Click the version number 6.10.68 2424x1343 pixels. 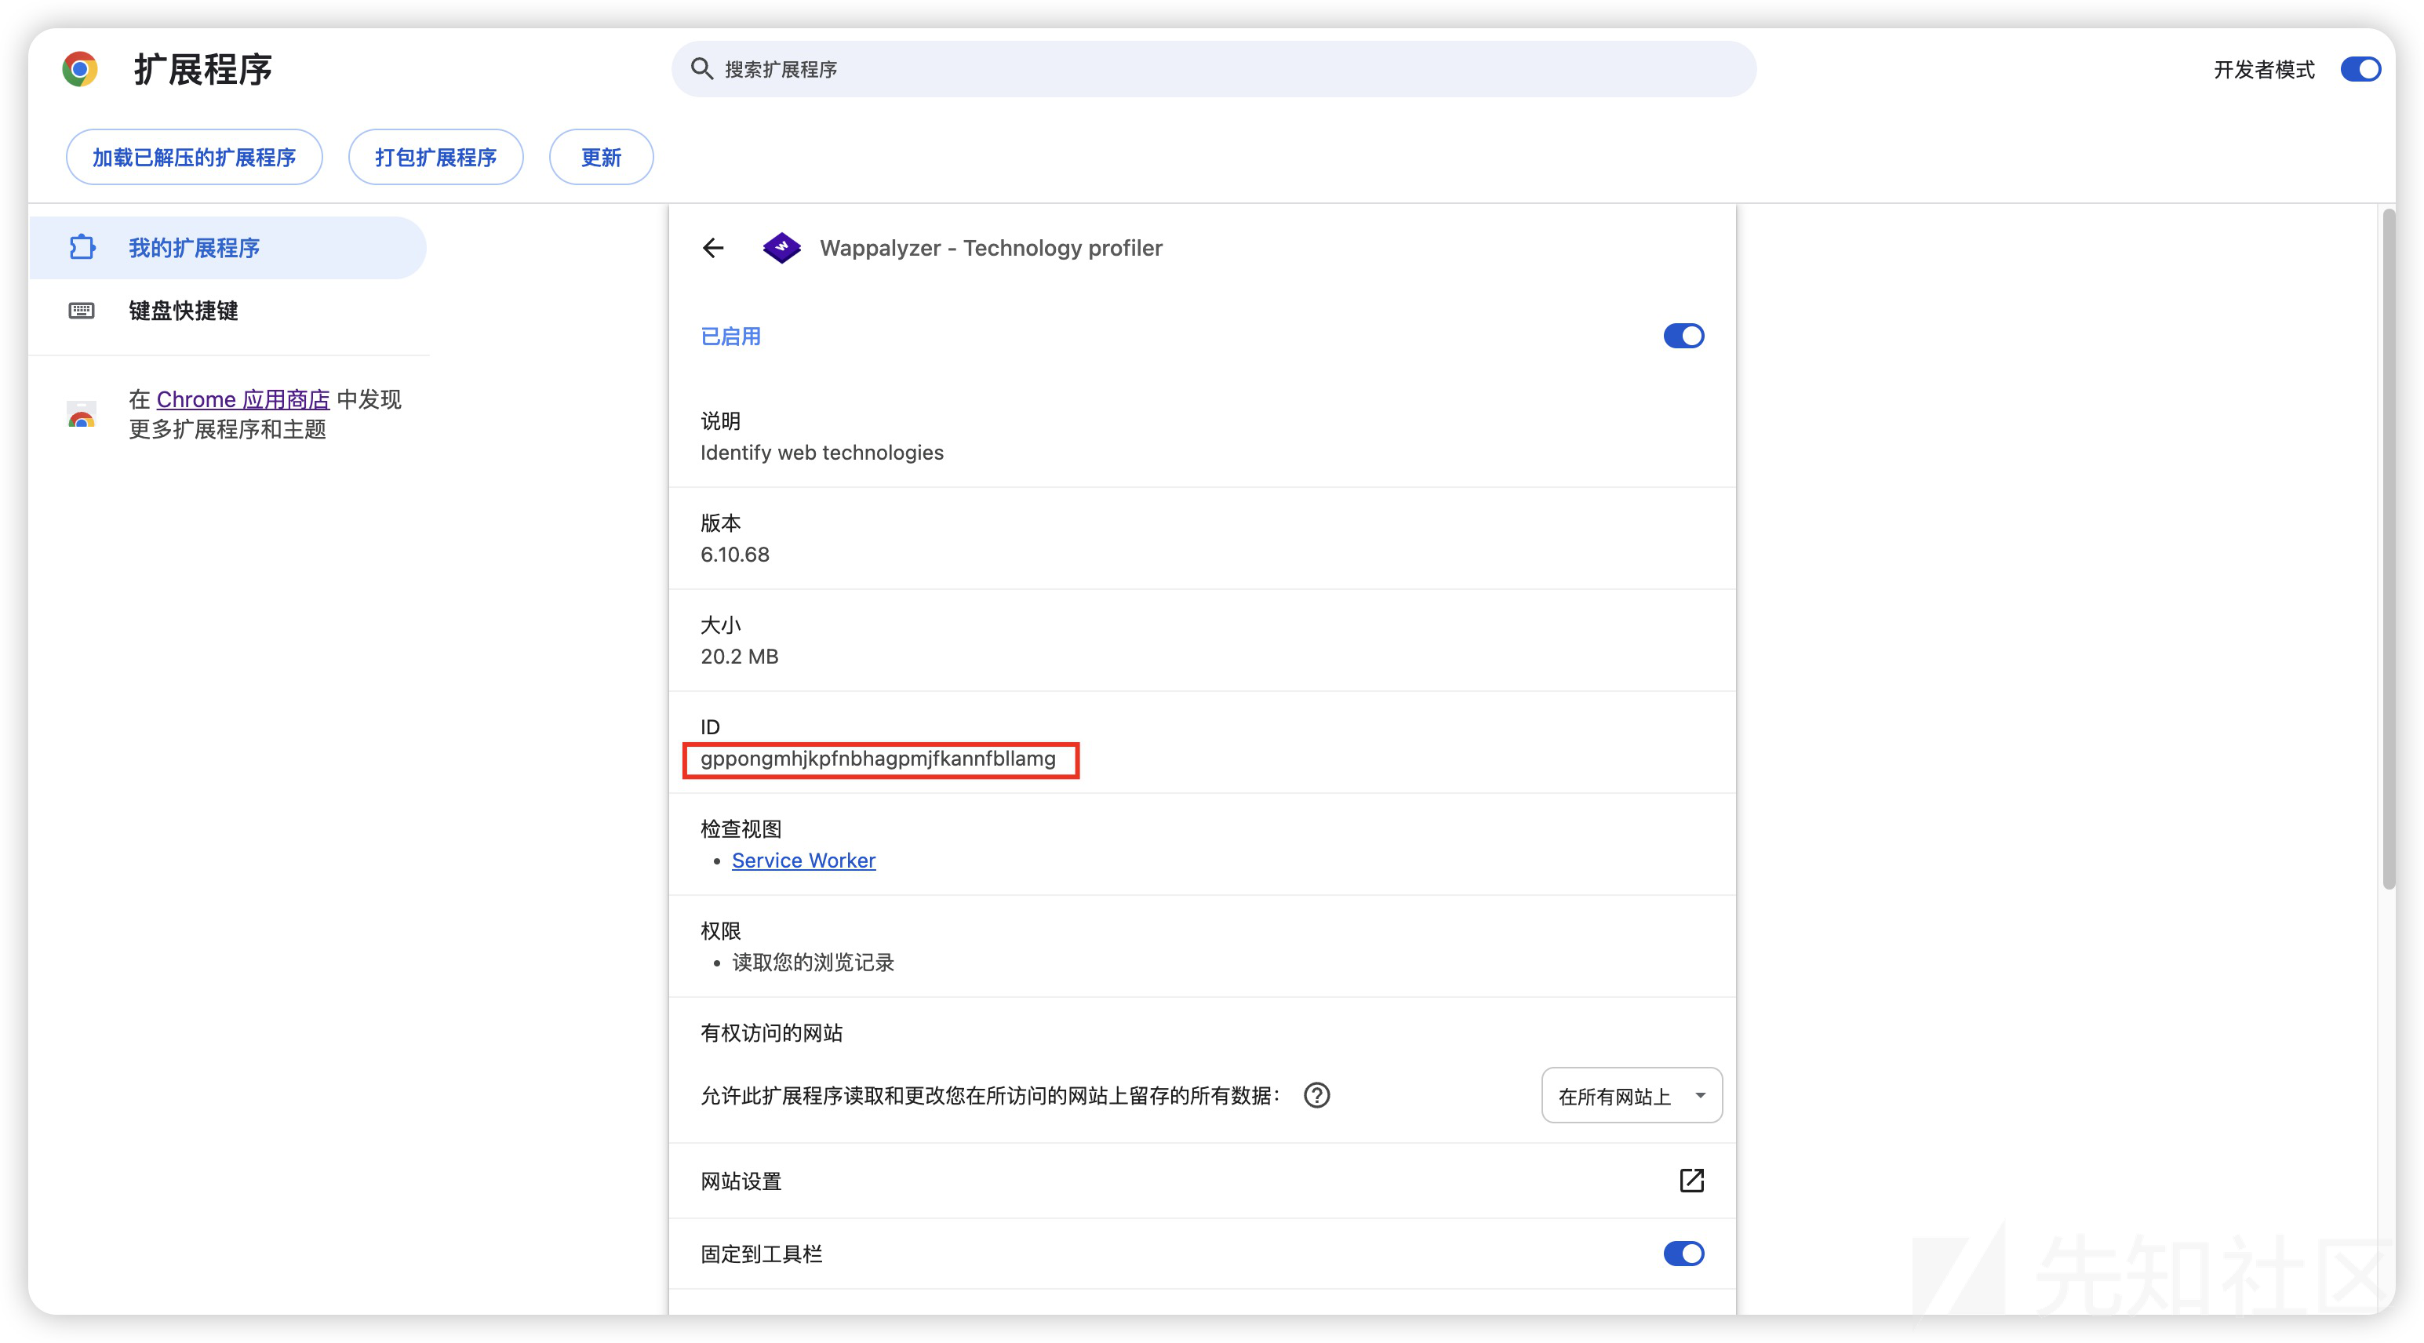point(735,555)
